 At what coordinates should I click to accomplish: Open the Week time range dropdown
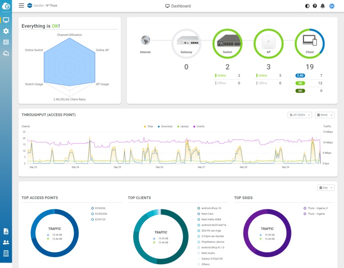pos(324,114)
